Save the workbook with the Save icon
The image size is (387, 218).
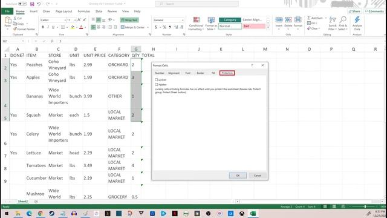(x=32, y=4)
